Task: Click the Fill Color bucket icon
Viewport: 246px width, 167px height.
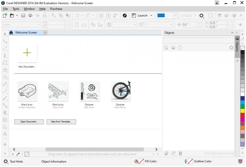Action: click(136, 162)
